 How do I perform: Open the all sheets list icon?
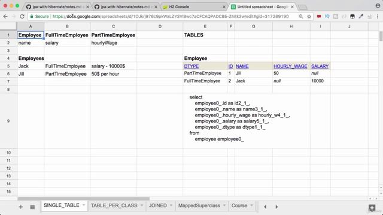[x=32, y=207]
